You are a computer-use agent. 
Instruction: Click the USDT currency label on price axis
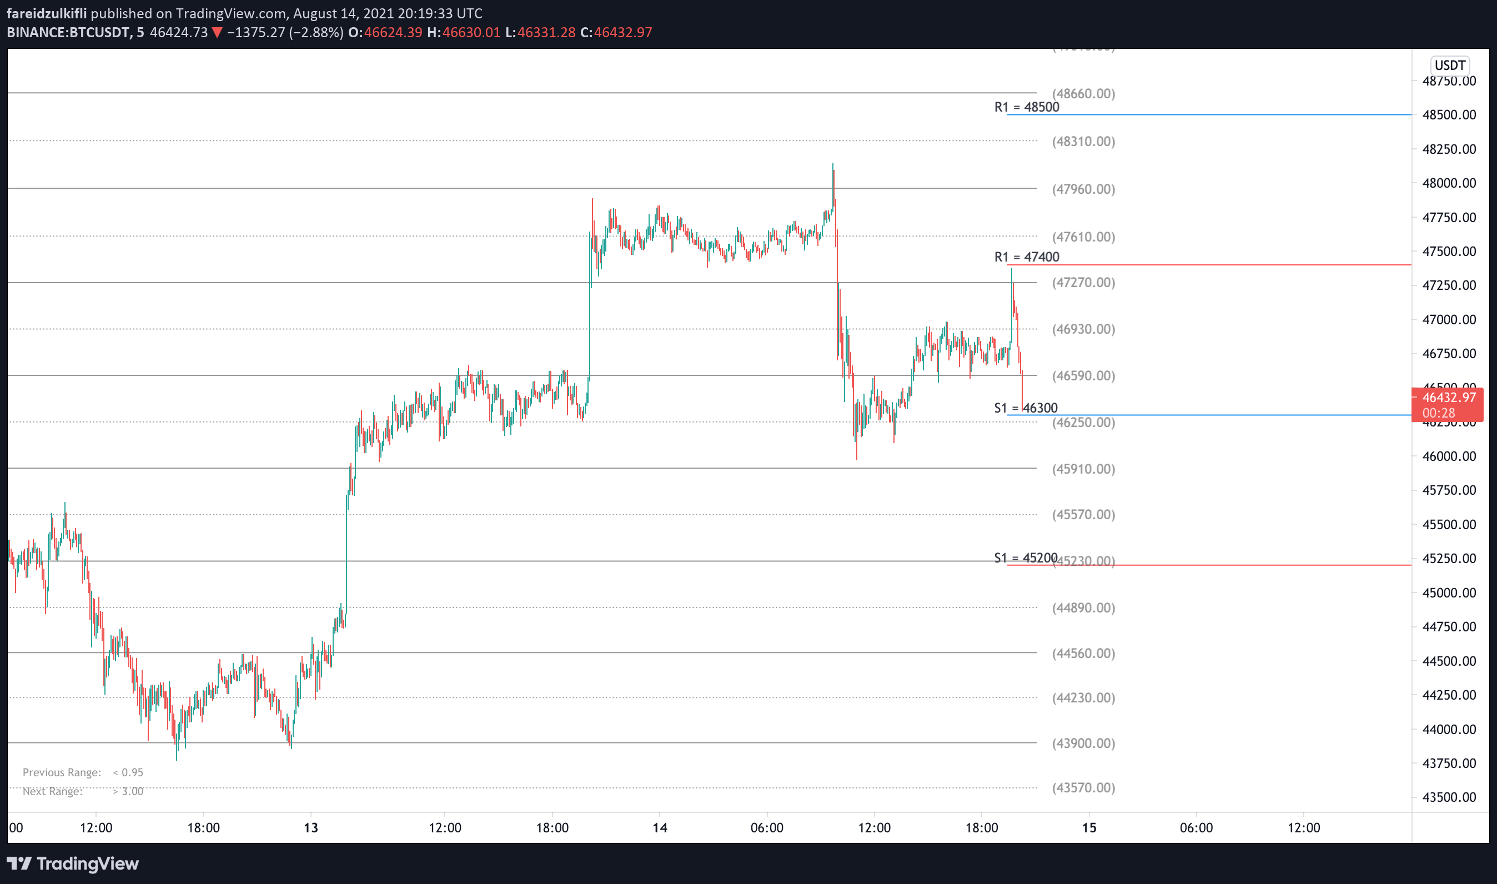click(1449, 65)
